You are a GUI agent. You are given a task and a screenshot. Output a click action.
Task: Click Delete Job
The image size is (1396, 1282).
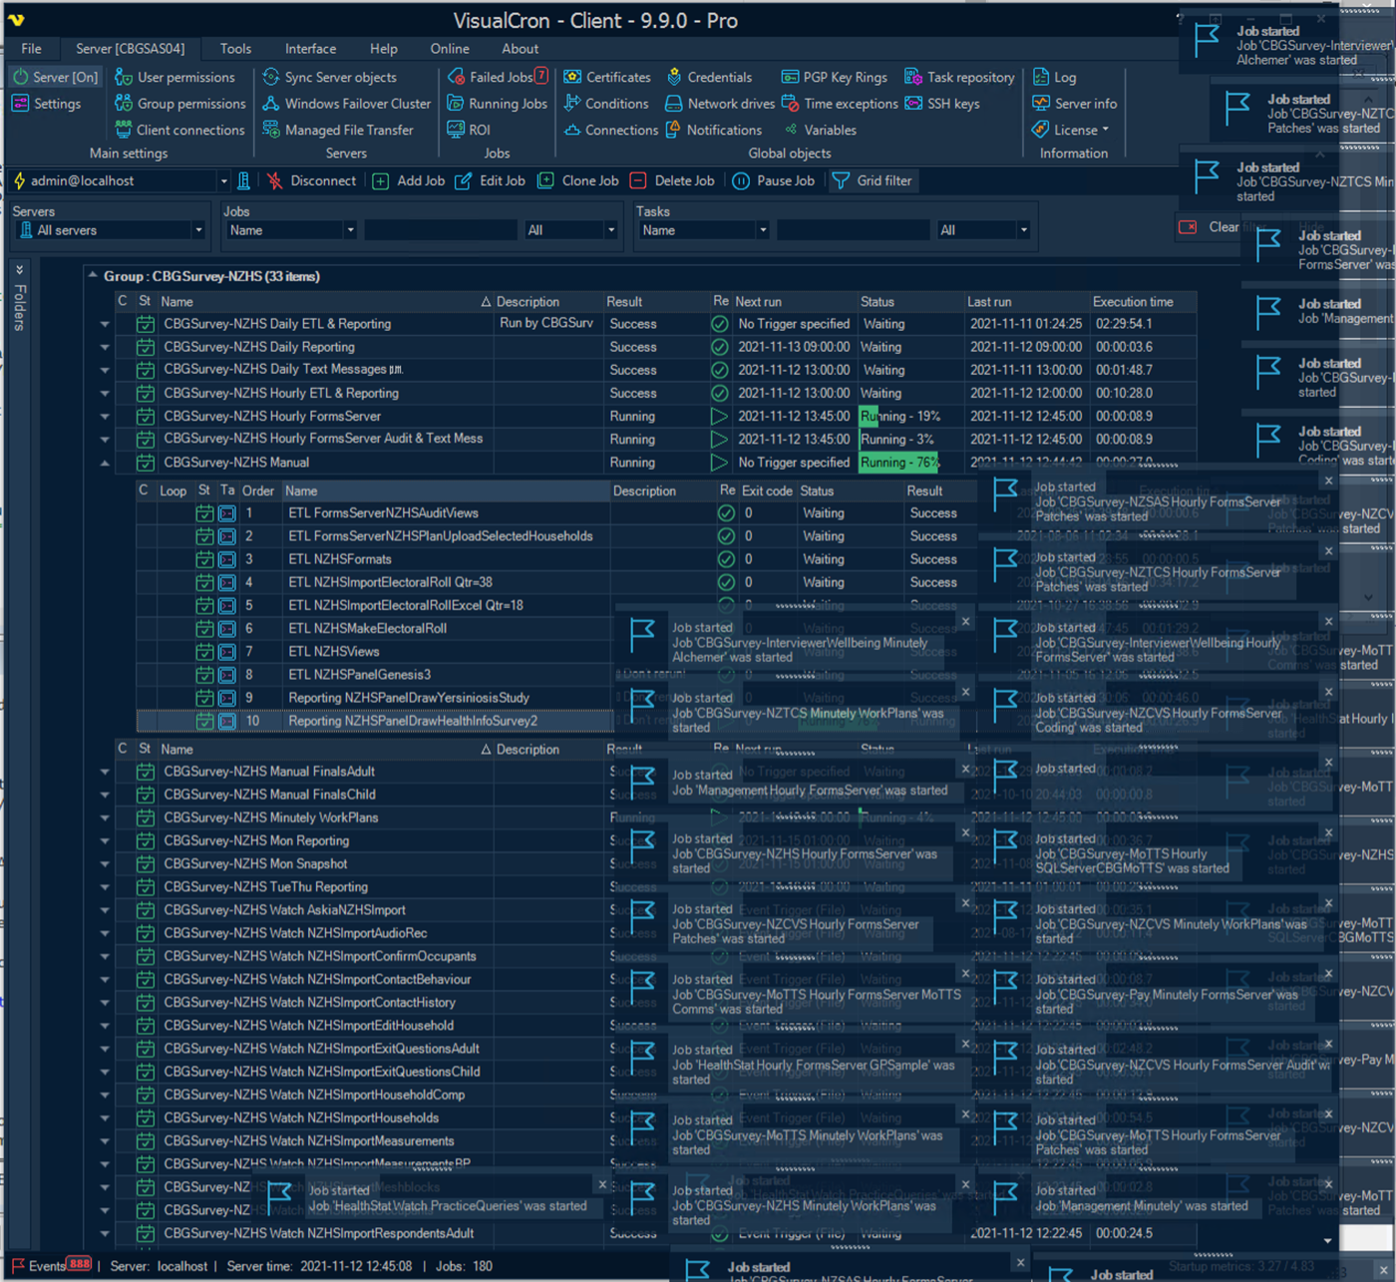(x=672, y=181)
